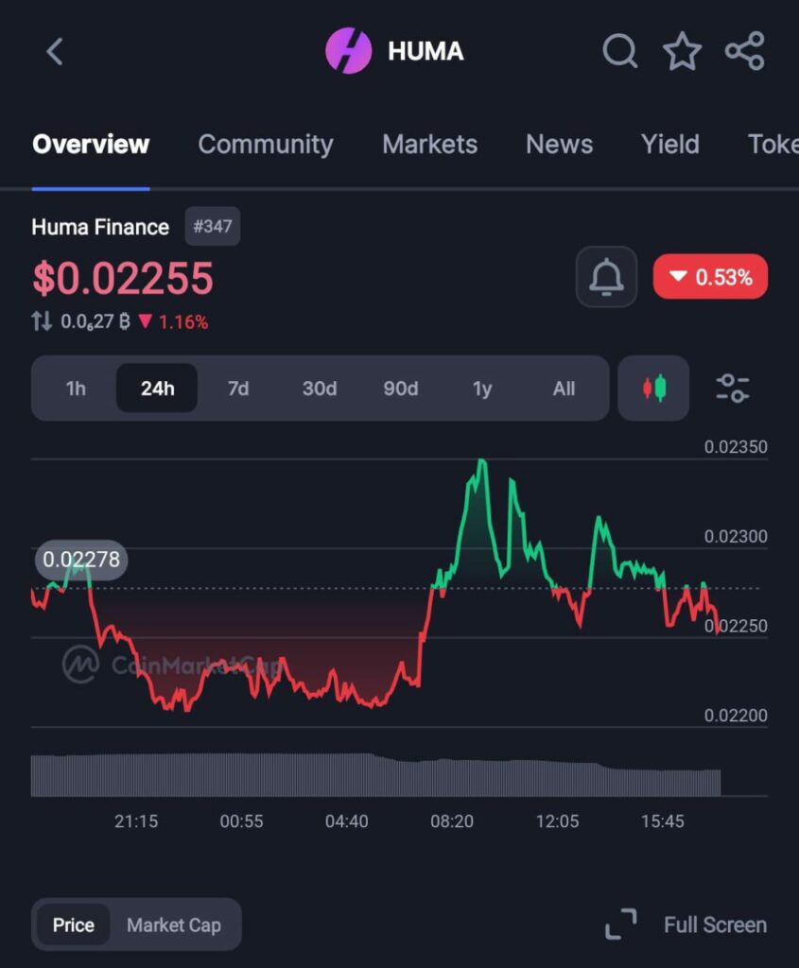The image size is (799, 968).
Task: Tap the BTC price swap arrows icon
Action: click(42, 321)
